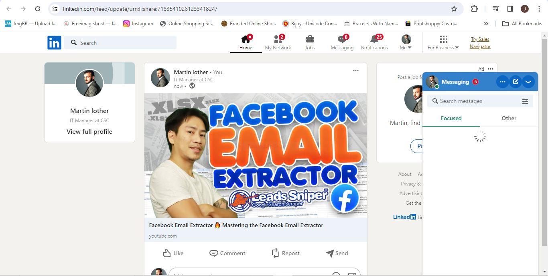Open message filter settings icon

525,101
